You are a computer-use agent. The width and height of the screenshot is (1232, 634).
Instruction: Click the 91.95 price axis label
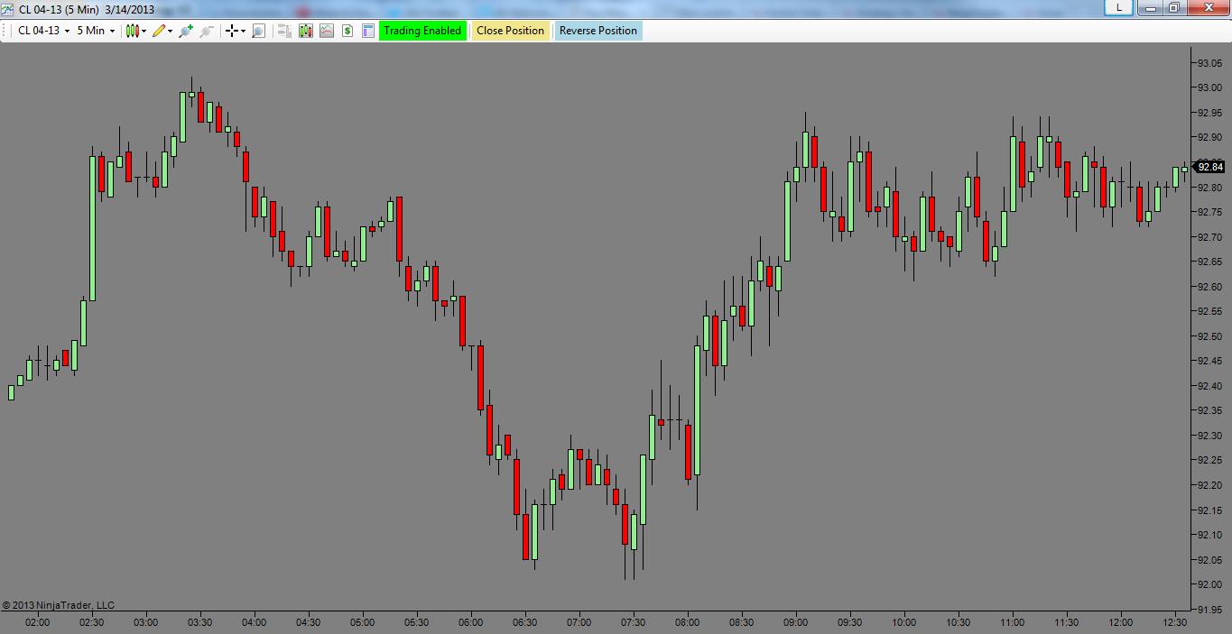(x=1209, y=610)
